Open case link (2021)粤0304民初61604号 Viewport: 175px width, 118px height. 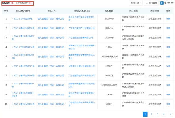23,95
